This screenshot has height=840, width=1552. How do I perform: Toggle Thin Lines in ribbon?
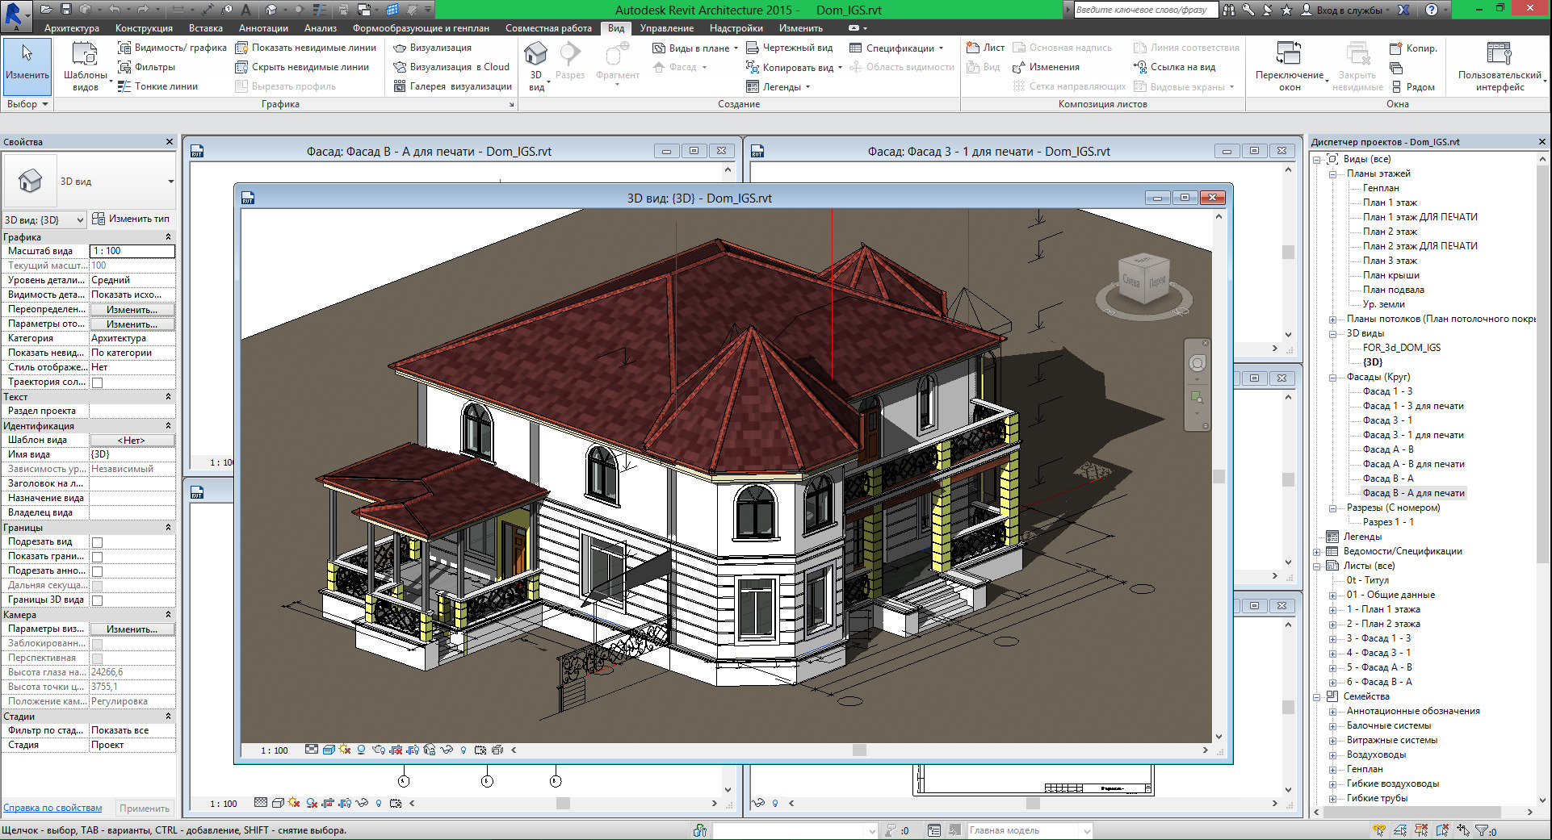click(157, 86)
